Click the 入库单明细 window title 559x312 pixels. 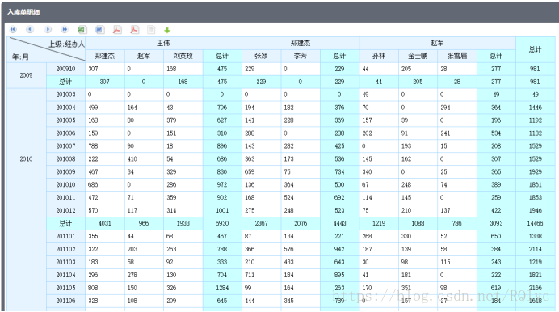(x=23, y=12)
